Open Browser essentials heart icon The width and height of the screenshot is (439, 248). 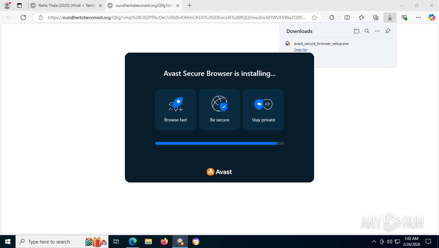point(404,17)
